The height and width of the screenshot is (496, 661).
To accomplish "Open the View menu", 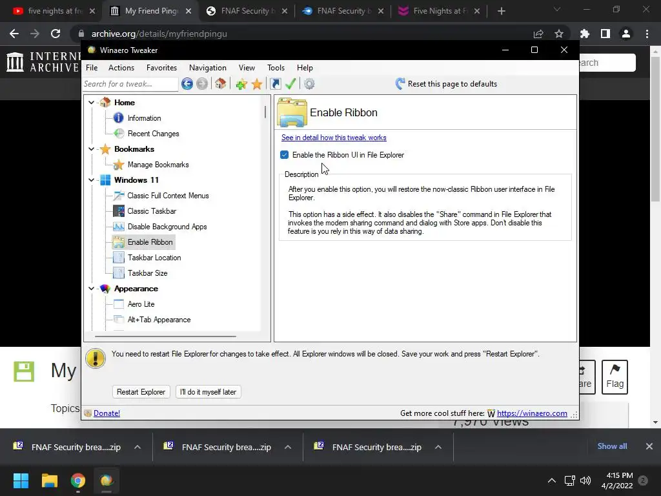I will tap(247, 67).
